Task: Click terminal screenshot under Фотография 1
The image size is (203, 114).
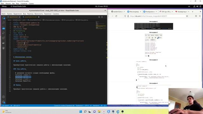Action: pos(154,26)
